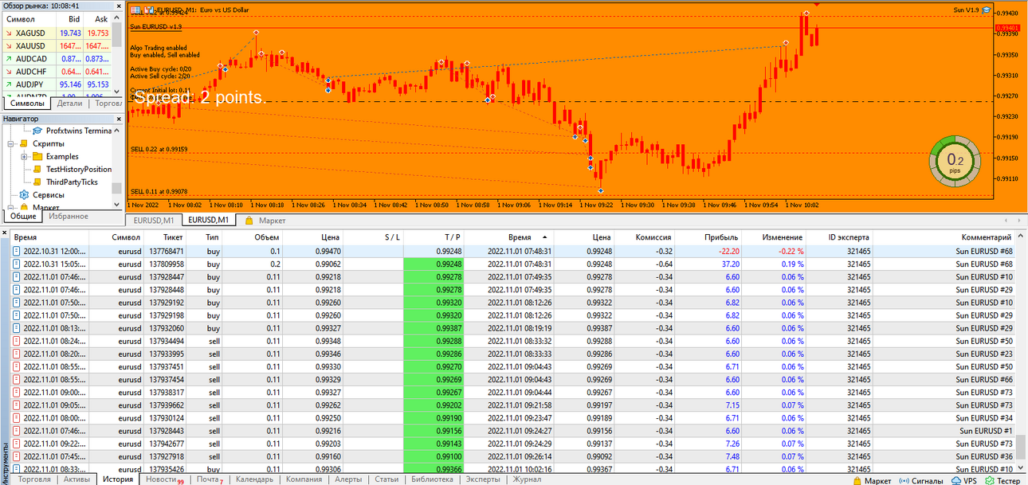Click the deal icon of ticket 137768471

point(17,251)
